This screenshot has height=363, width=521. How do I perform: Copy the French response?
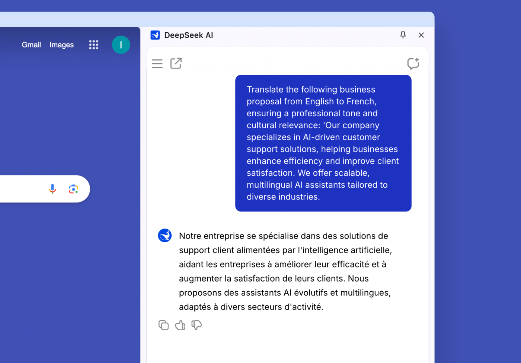pyautogui.click(x=163, y=325)
